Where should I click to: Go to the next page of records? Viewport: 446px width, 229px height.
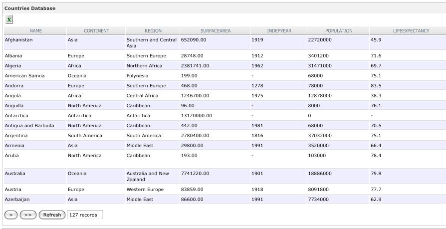tap(11, 215)
